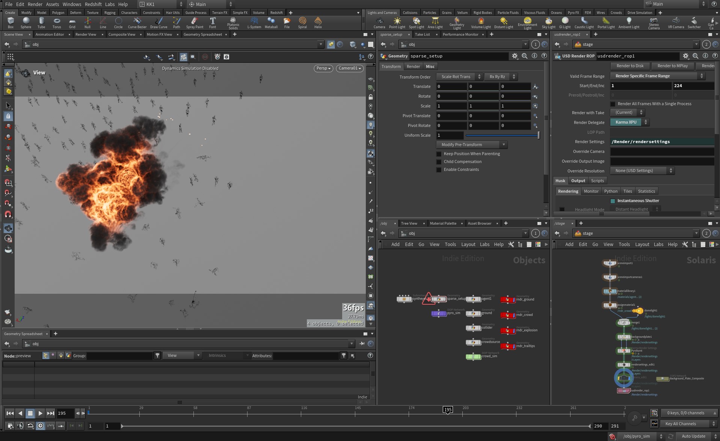The image size is (720, 441).
Task: Adjust the Uniform Scale slider
Action: (x=503, y=135)
